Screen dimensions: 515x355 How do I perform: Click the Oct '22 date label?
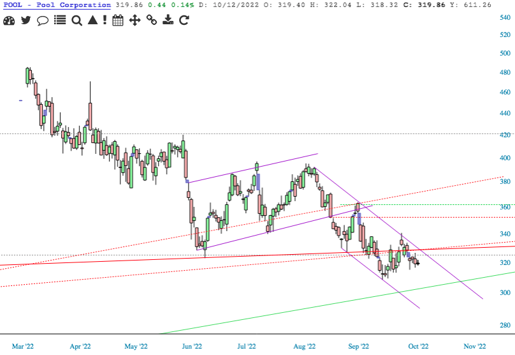tap(418, 346)
